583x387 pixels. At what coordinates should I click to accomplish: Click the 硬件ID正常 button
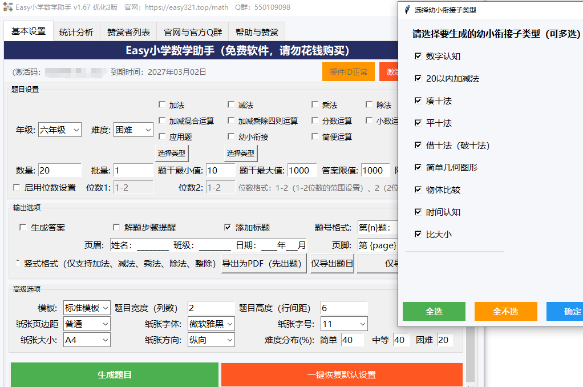[349, 72]
